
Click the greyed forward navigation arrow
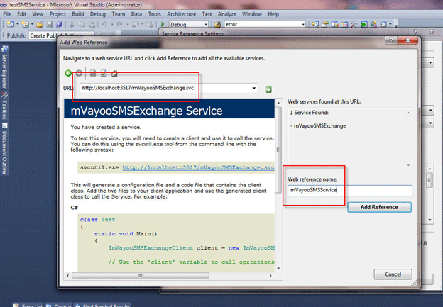pyautogui.click(x=79, y=73)
